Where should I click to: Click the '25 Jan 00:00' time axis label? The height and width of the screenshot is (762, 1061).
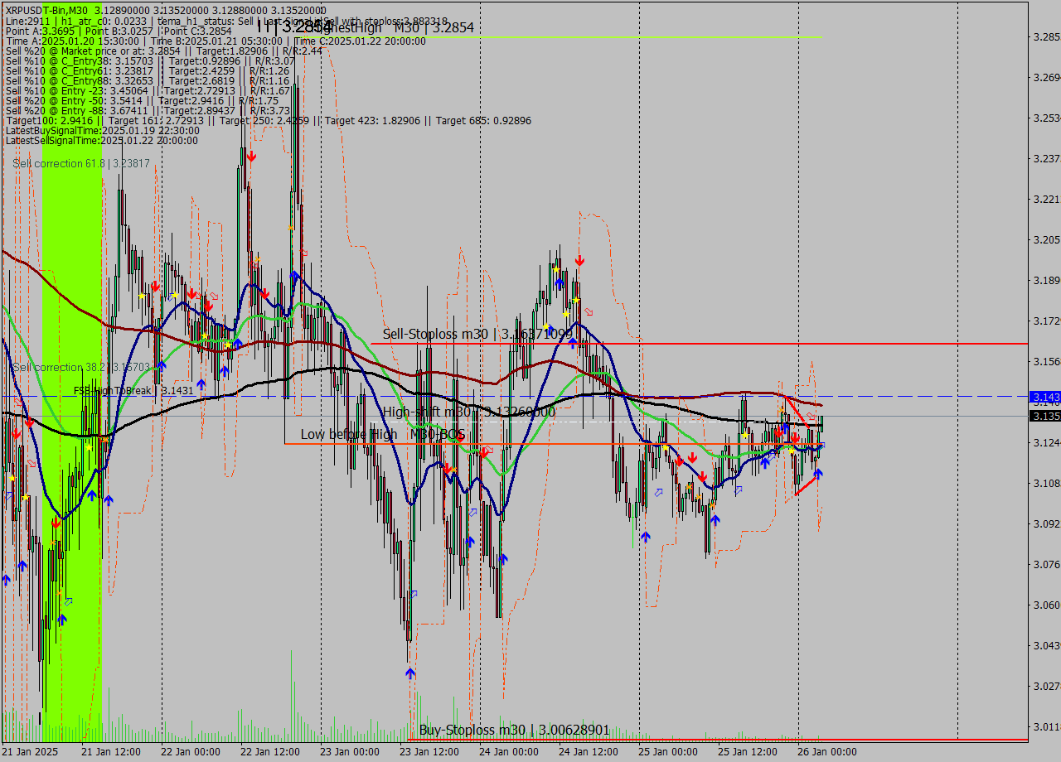point(667,752)
